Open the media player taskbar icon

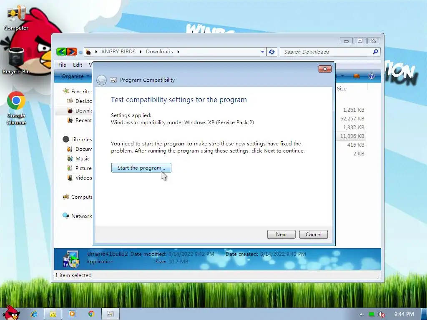coord(72,314)
